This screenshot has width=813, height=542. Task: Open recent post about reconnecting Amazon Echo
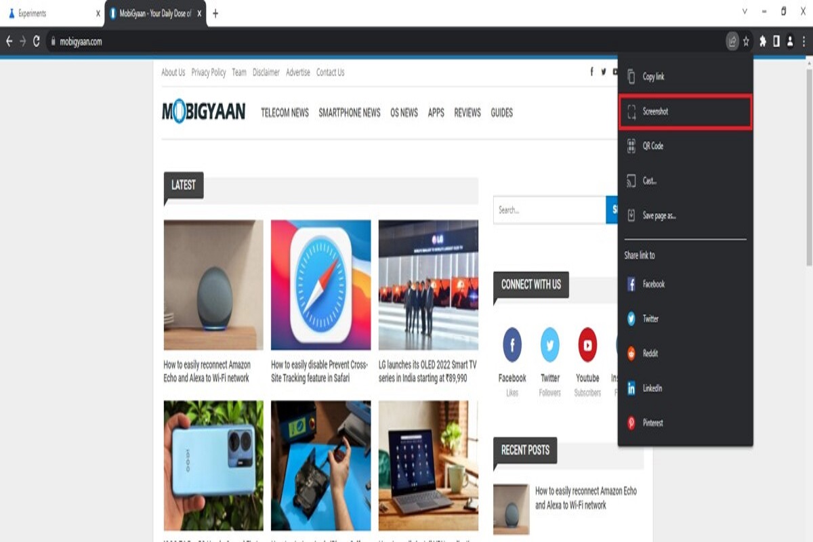pyautogui.click(x=586, y=498)
